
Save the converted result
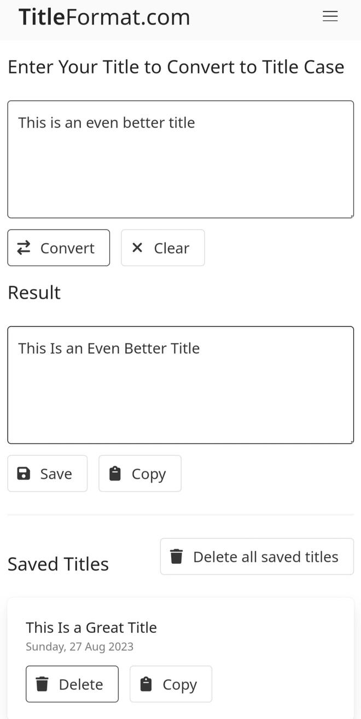click(x=48, y=473)
